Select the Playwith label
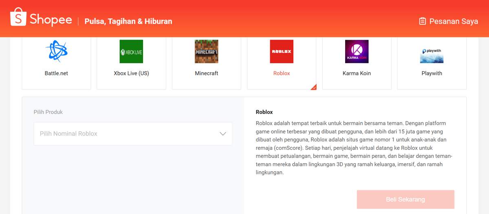Viewport: 489px width, 214px height. coord(432,73)
